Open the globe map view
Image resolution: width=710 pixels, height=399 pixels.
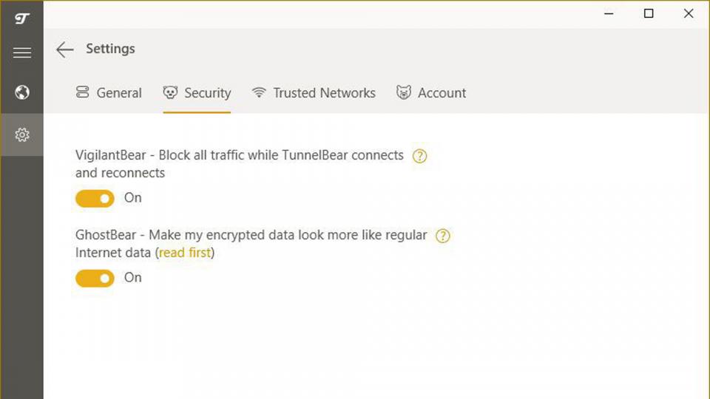[21, 92]
